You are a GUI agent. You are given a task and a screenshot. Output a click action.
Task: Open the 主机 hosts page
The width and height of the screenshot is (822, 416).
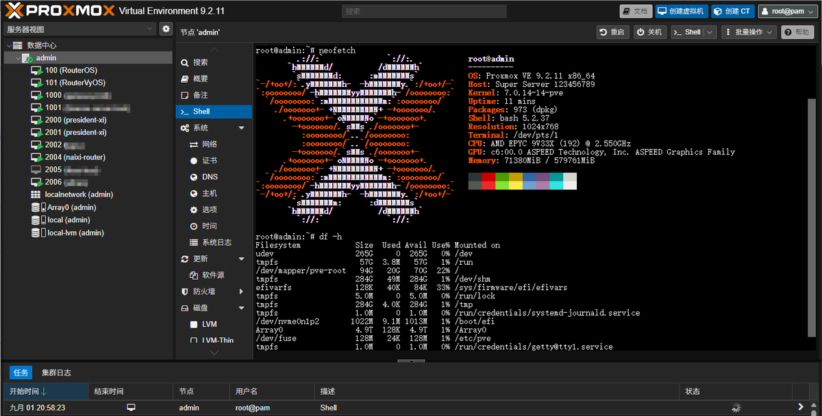[213, 194]
